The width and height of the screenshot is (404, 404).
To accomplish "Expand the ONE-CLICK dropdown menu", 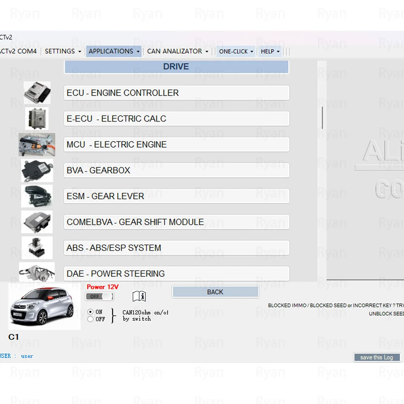I will 236,51.
